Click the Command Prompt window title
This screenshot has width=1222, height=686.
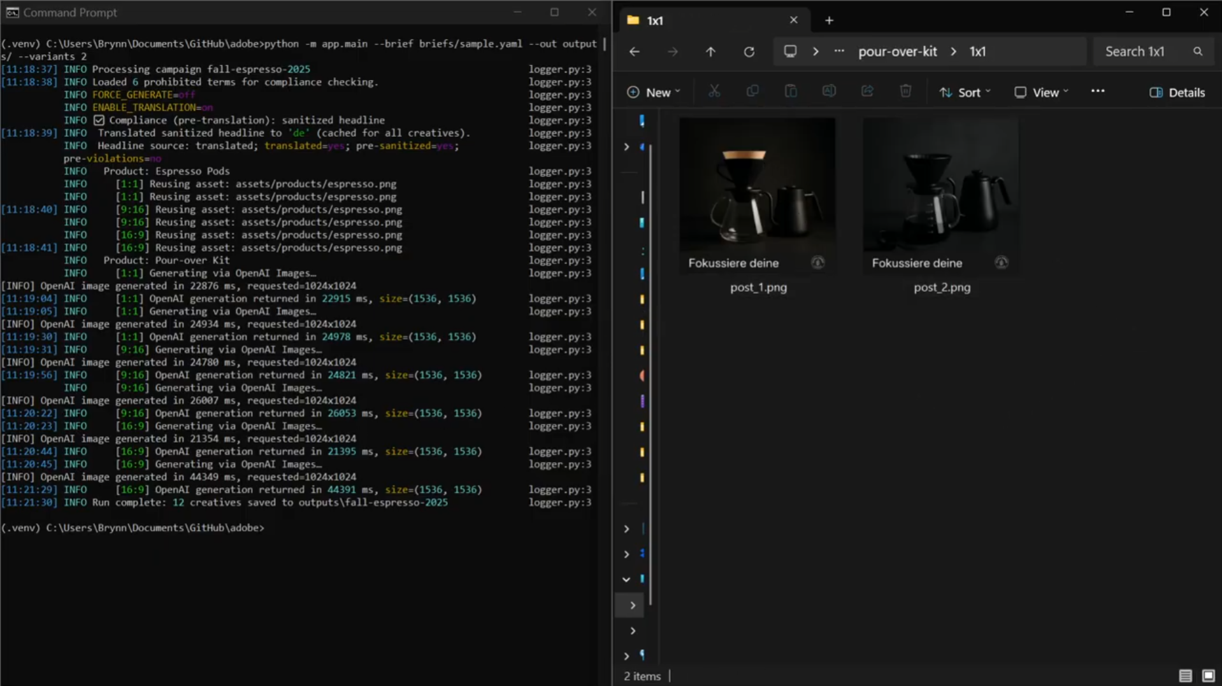(x=70, y=12)
